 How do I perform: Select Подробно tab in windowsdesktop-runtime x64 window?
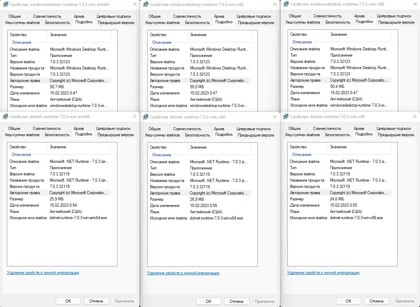tap(224, 22)
